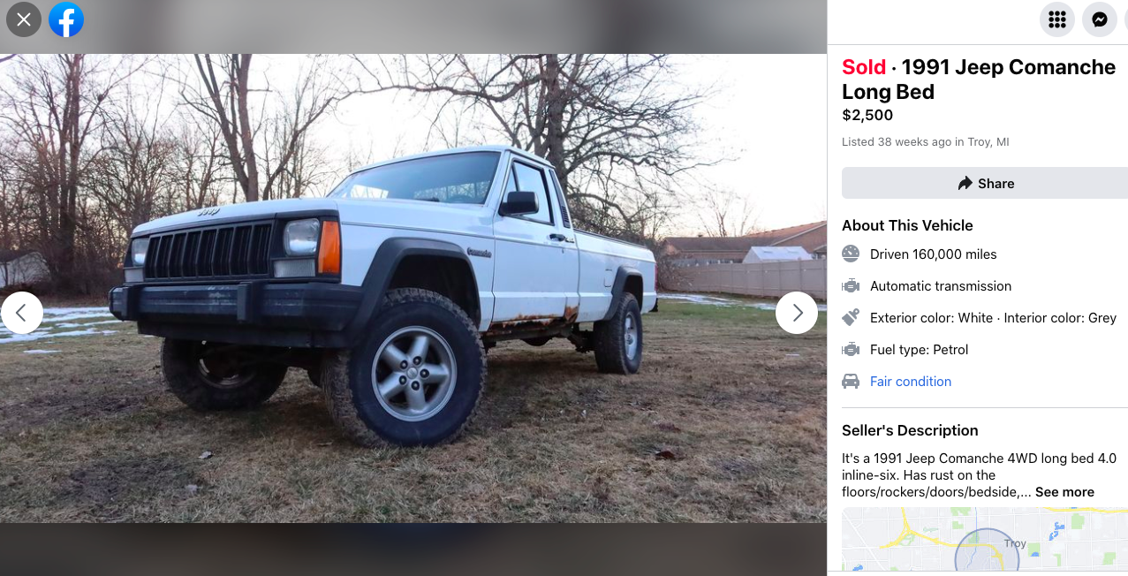Expand description with See more
The width and height of the screenshot is (1128, 576).
click(x=1064, y=492)
